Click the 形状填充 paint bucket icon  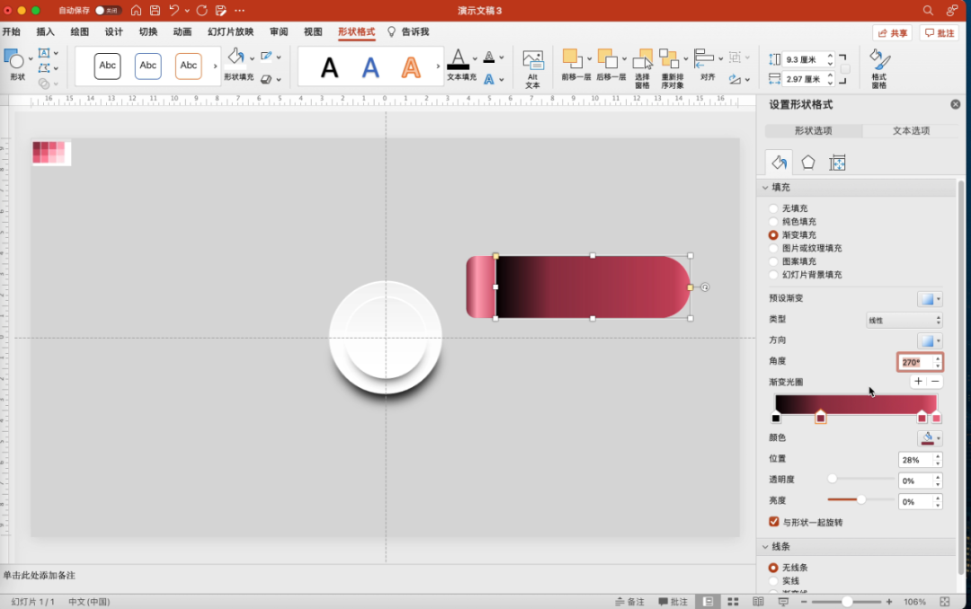click(x=236, y=57)
